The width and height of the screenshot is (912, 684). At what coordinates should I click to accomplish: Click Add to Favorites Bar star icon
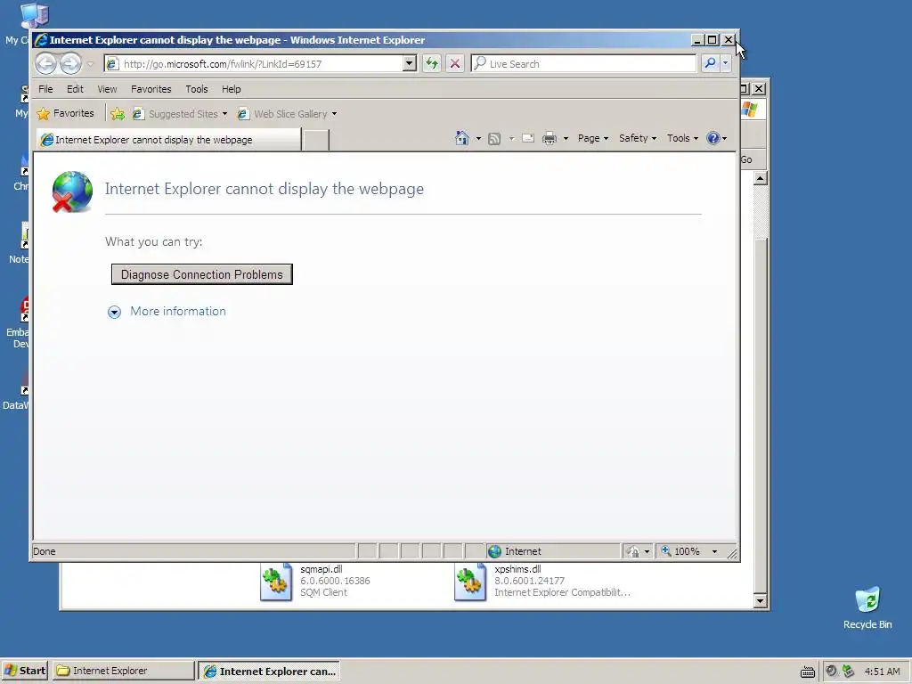click(x=118, y=114)
